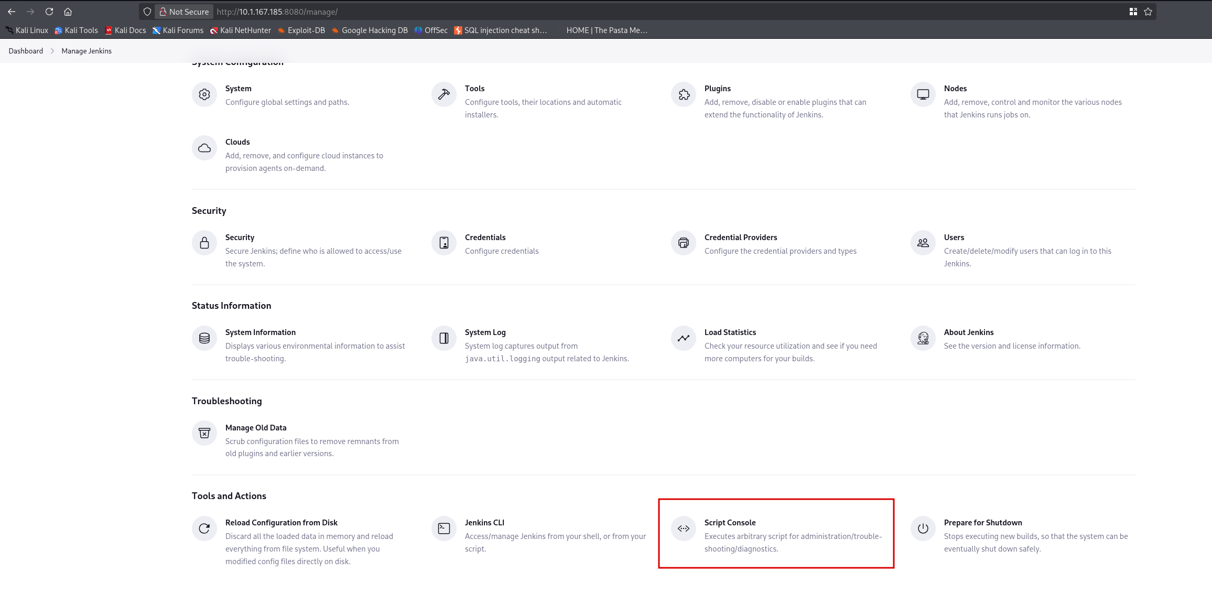Click the Nodes monitor icon

923,94
